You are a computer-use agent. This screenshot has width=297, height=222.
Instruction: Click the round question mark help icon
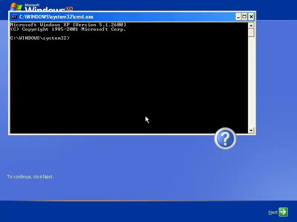click(x=225, y=138)
